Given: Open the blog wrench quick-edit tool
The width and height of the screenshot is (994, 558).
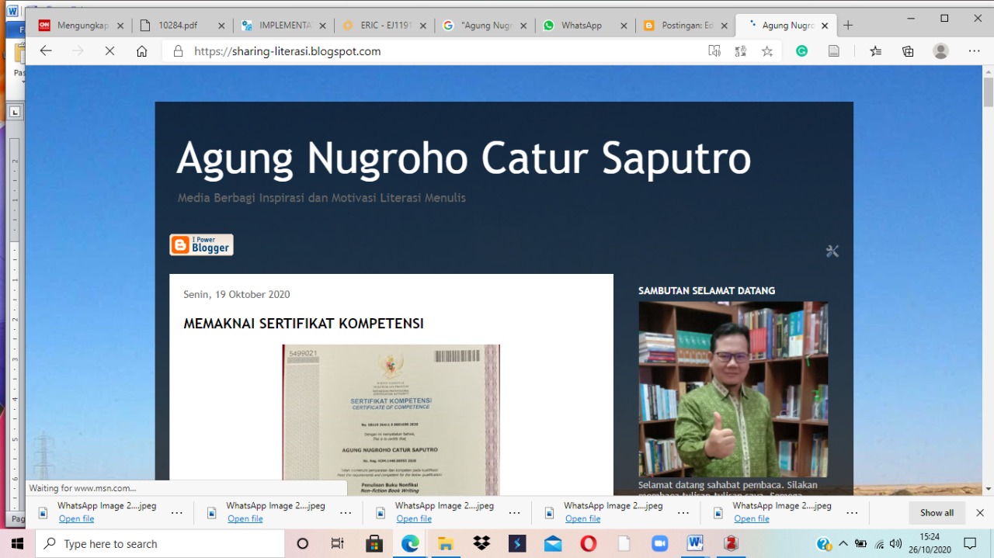Looking at the screenshot, I should (832, 251).
